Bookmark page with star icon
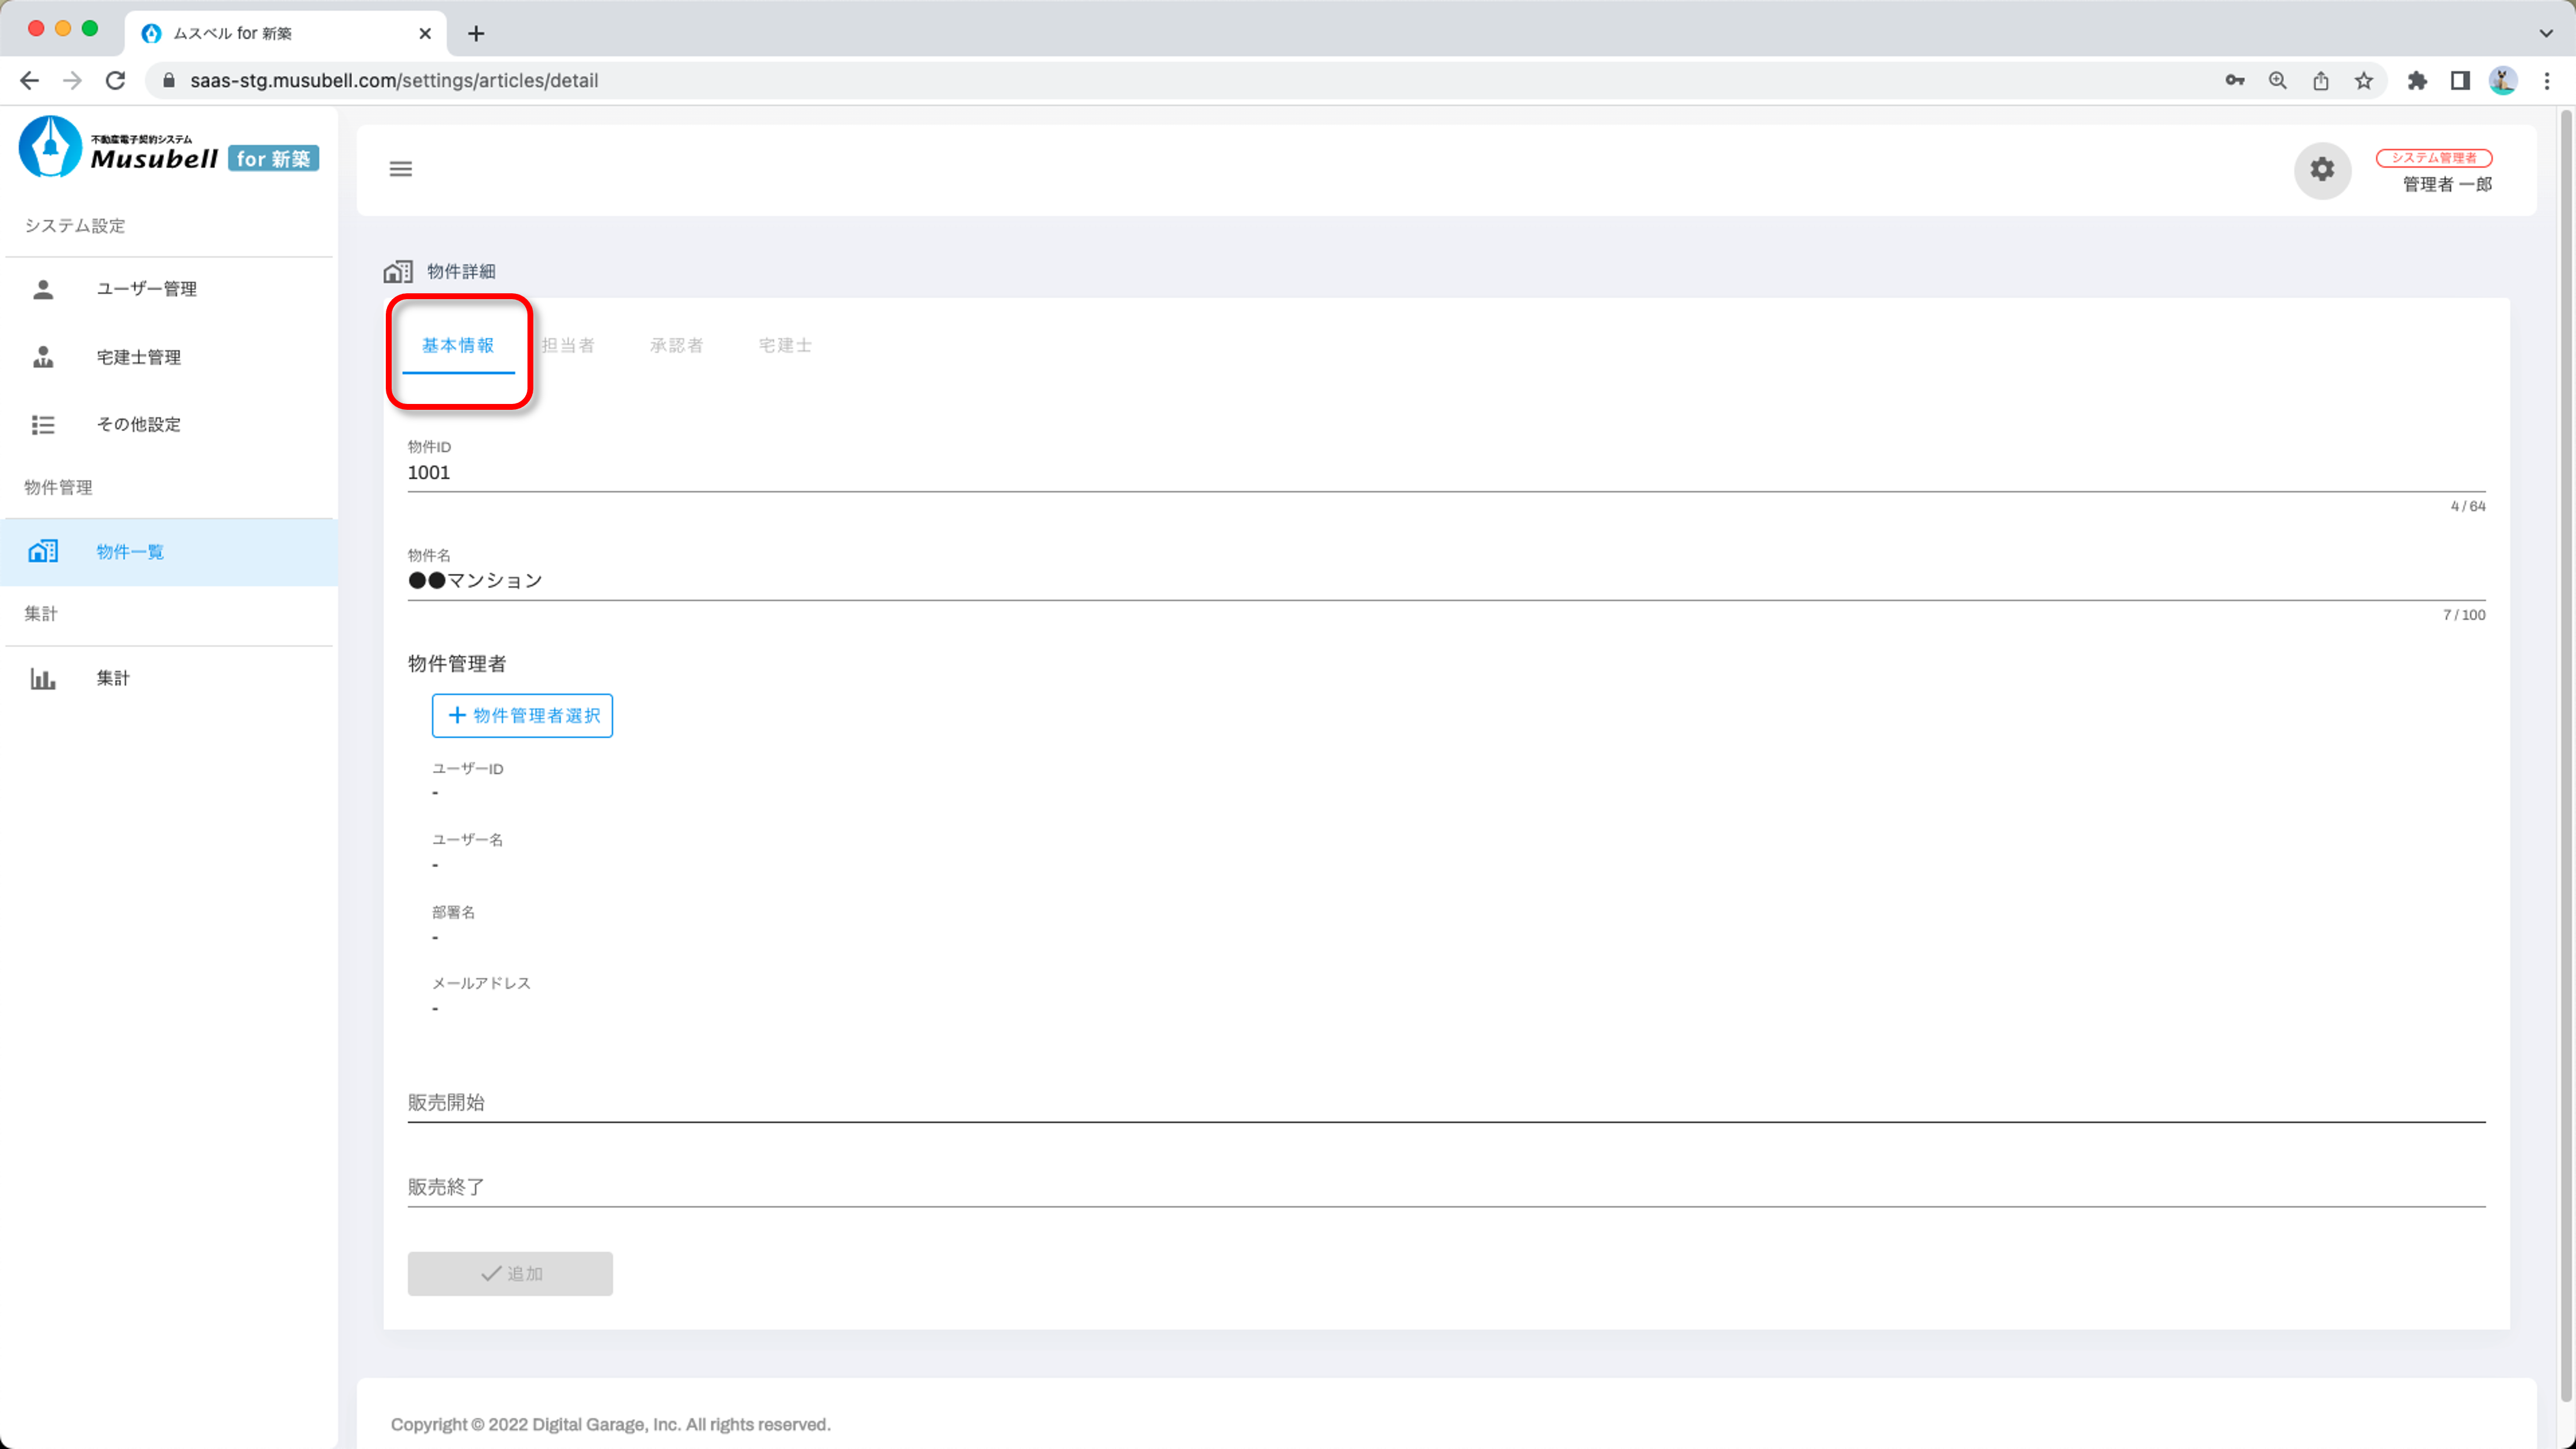Image resolution: width=2576 pixels, height=1449 pixels. click(x=2363, y=80)
